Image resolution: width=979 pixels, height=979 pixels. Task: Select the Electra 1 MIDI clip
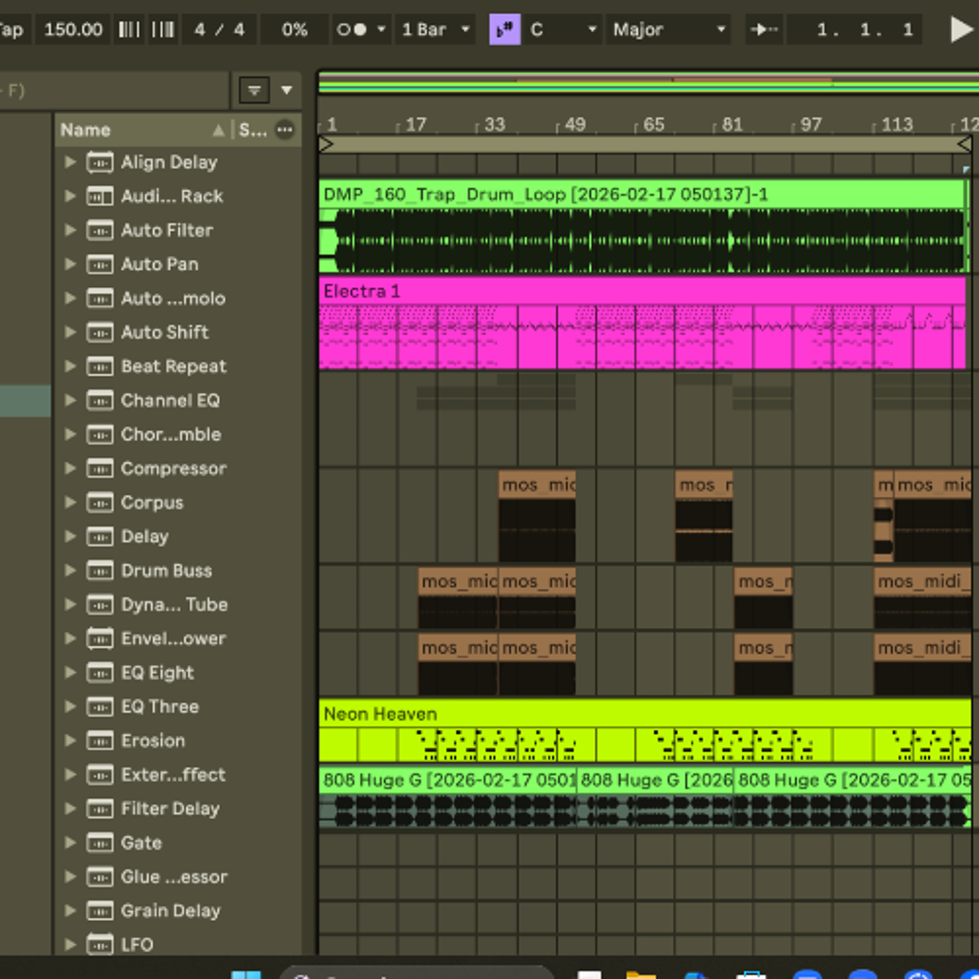642,322
